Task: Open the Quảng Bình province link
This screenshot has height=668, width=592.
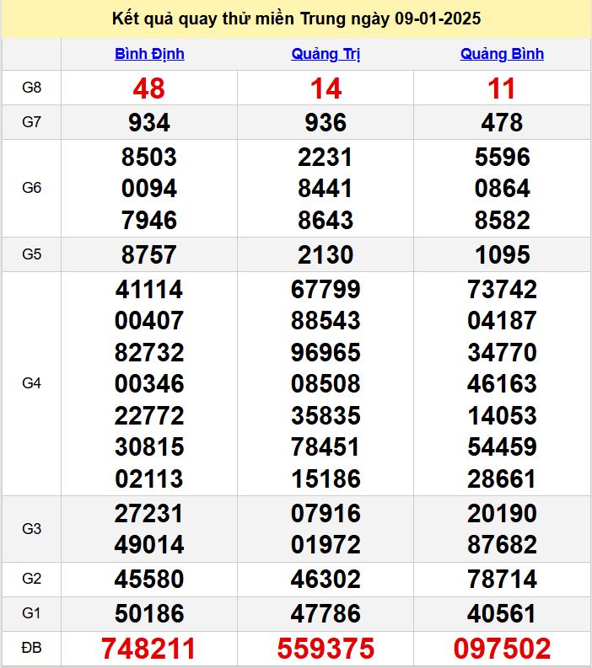Action: tap(502, 54)
